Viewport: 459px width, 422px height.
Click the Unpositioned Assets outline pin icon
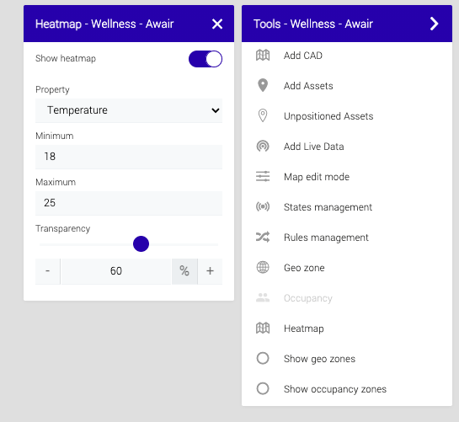(263, 115)
